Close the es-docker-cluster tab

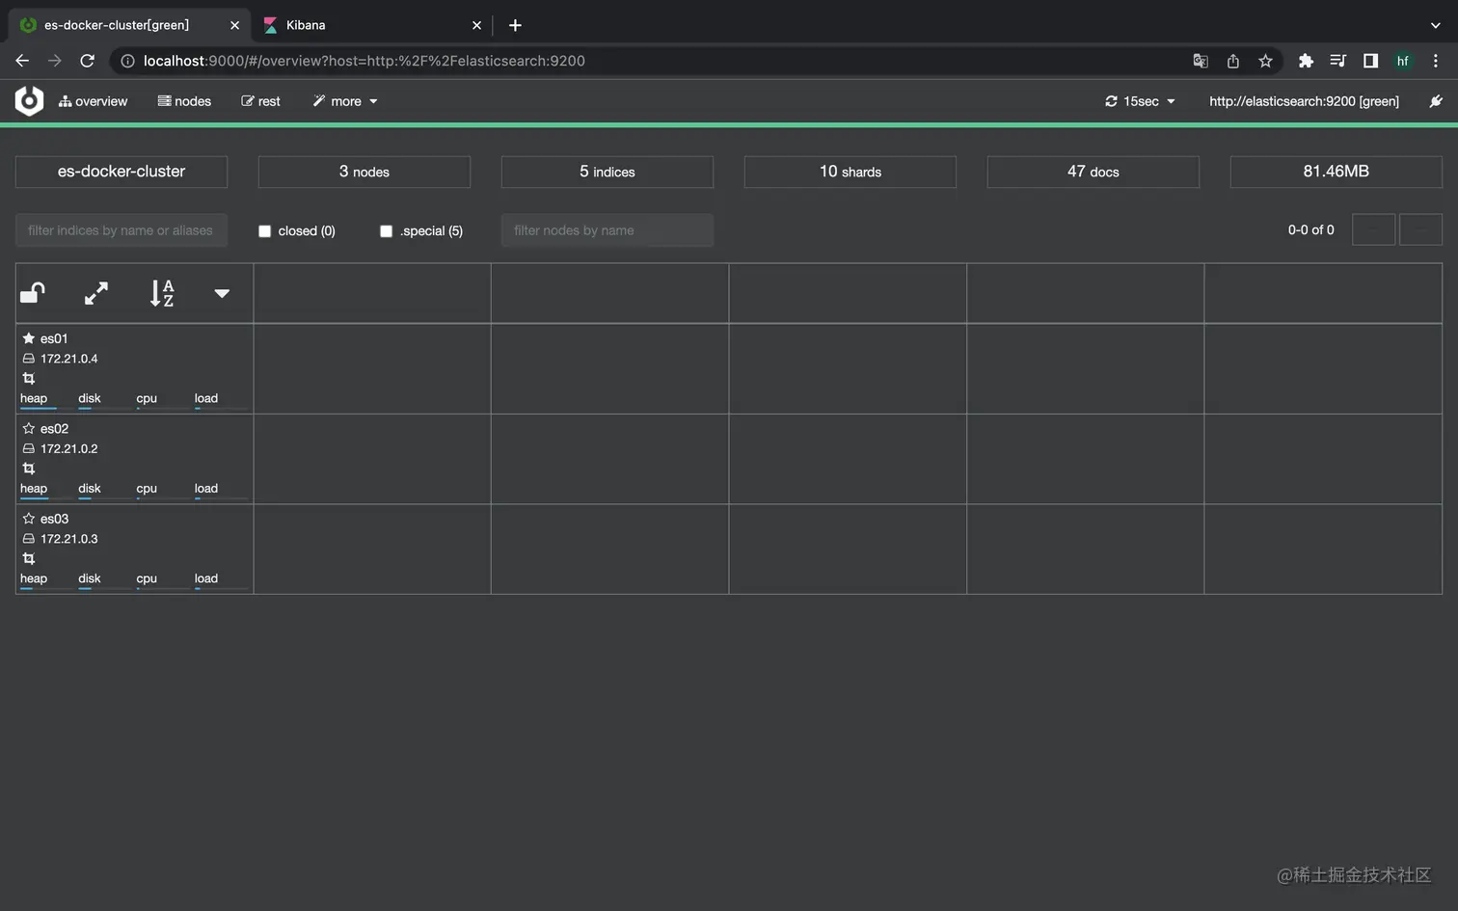pyautogui.click(x=234, y=25)
